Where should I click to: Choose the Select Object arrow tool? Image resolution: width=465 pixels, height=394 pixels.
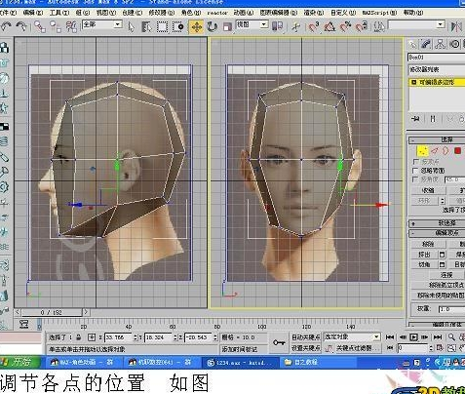point(131,26)
